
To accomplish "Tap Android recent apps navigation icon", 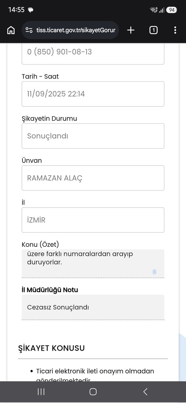I will (41, 392).
